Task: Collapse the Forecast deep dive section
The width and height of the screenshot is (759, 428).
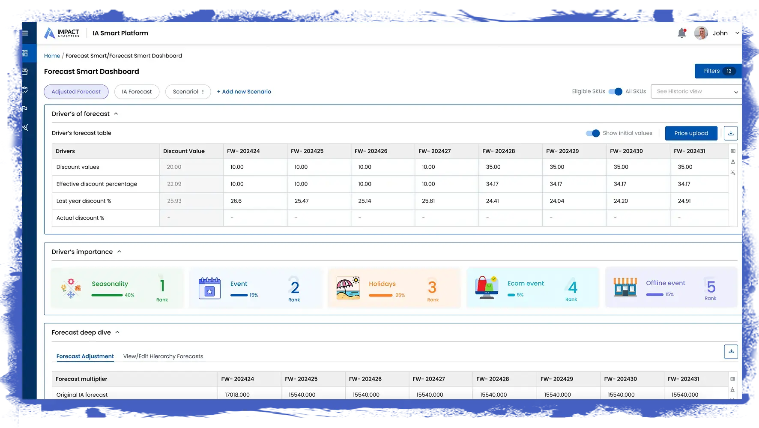Action: point(117,332)
